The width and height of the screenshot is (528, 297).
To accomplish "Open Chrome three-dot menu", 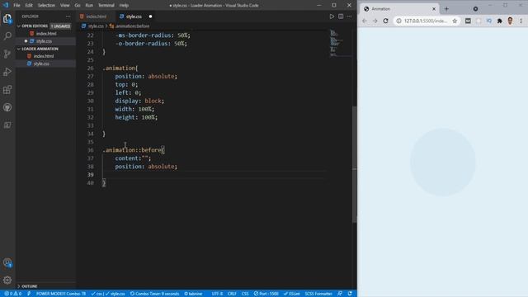I will tap(521, 21).
